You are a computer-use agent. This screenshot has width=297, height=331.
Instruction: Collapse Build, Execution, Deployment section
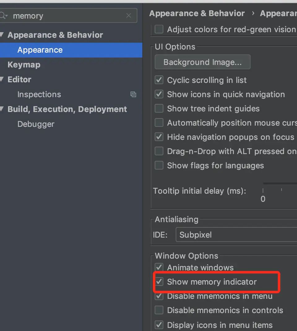[x=2, y=109]
